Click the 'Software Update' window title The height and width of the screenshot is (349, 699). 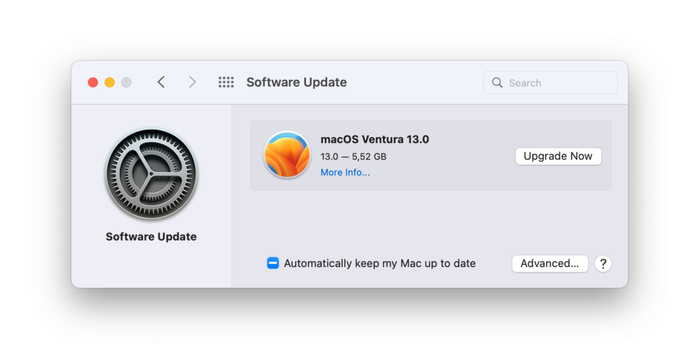[x=297, y=82]
